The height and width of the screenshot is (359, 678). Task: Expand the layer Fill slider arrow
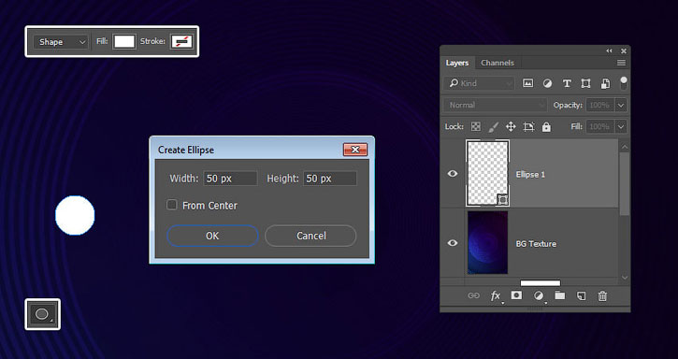(621, 127)
